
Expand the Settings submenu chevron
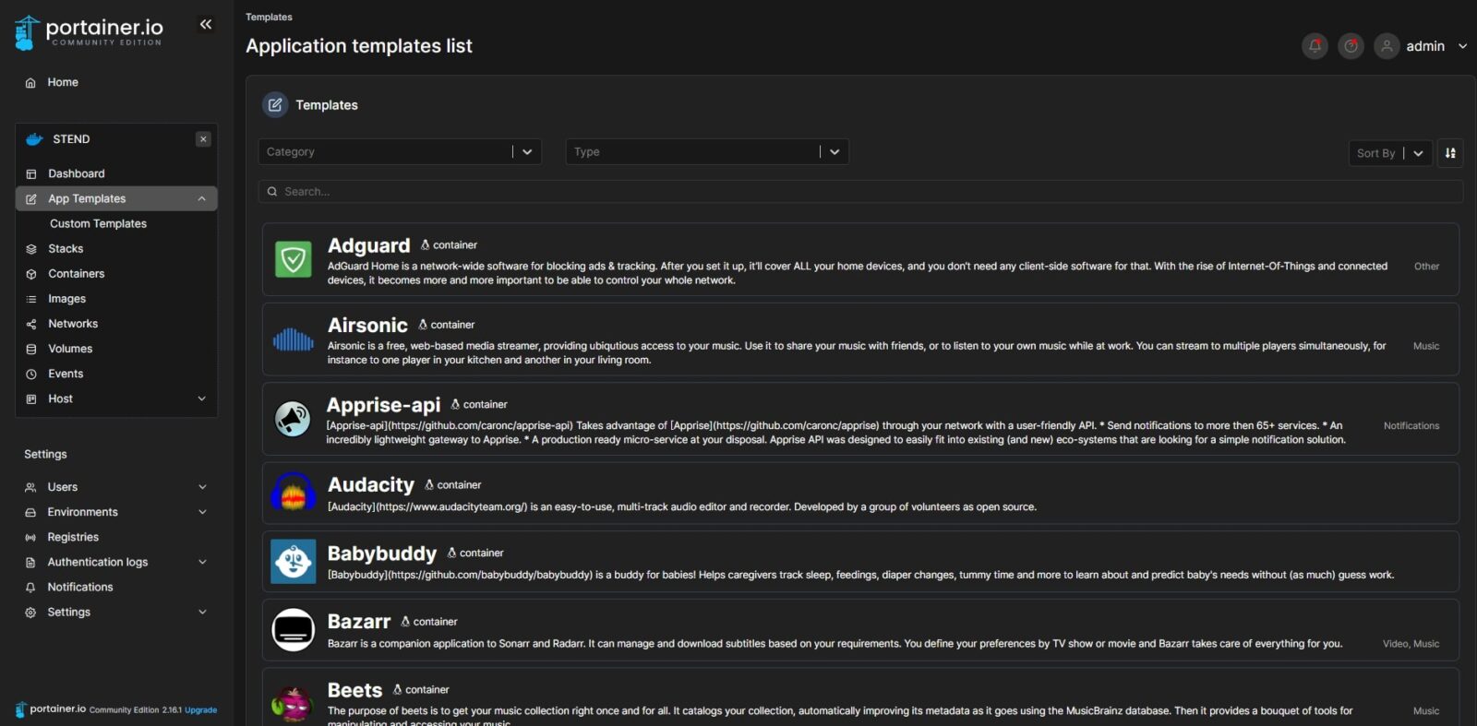coord(202,612)
